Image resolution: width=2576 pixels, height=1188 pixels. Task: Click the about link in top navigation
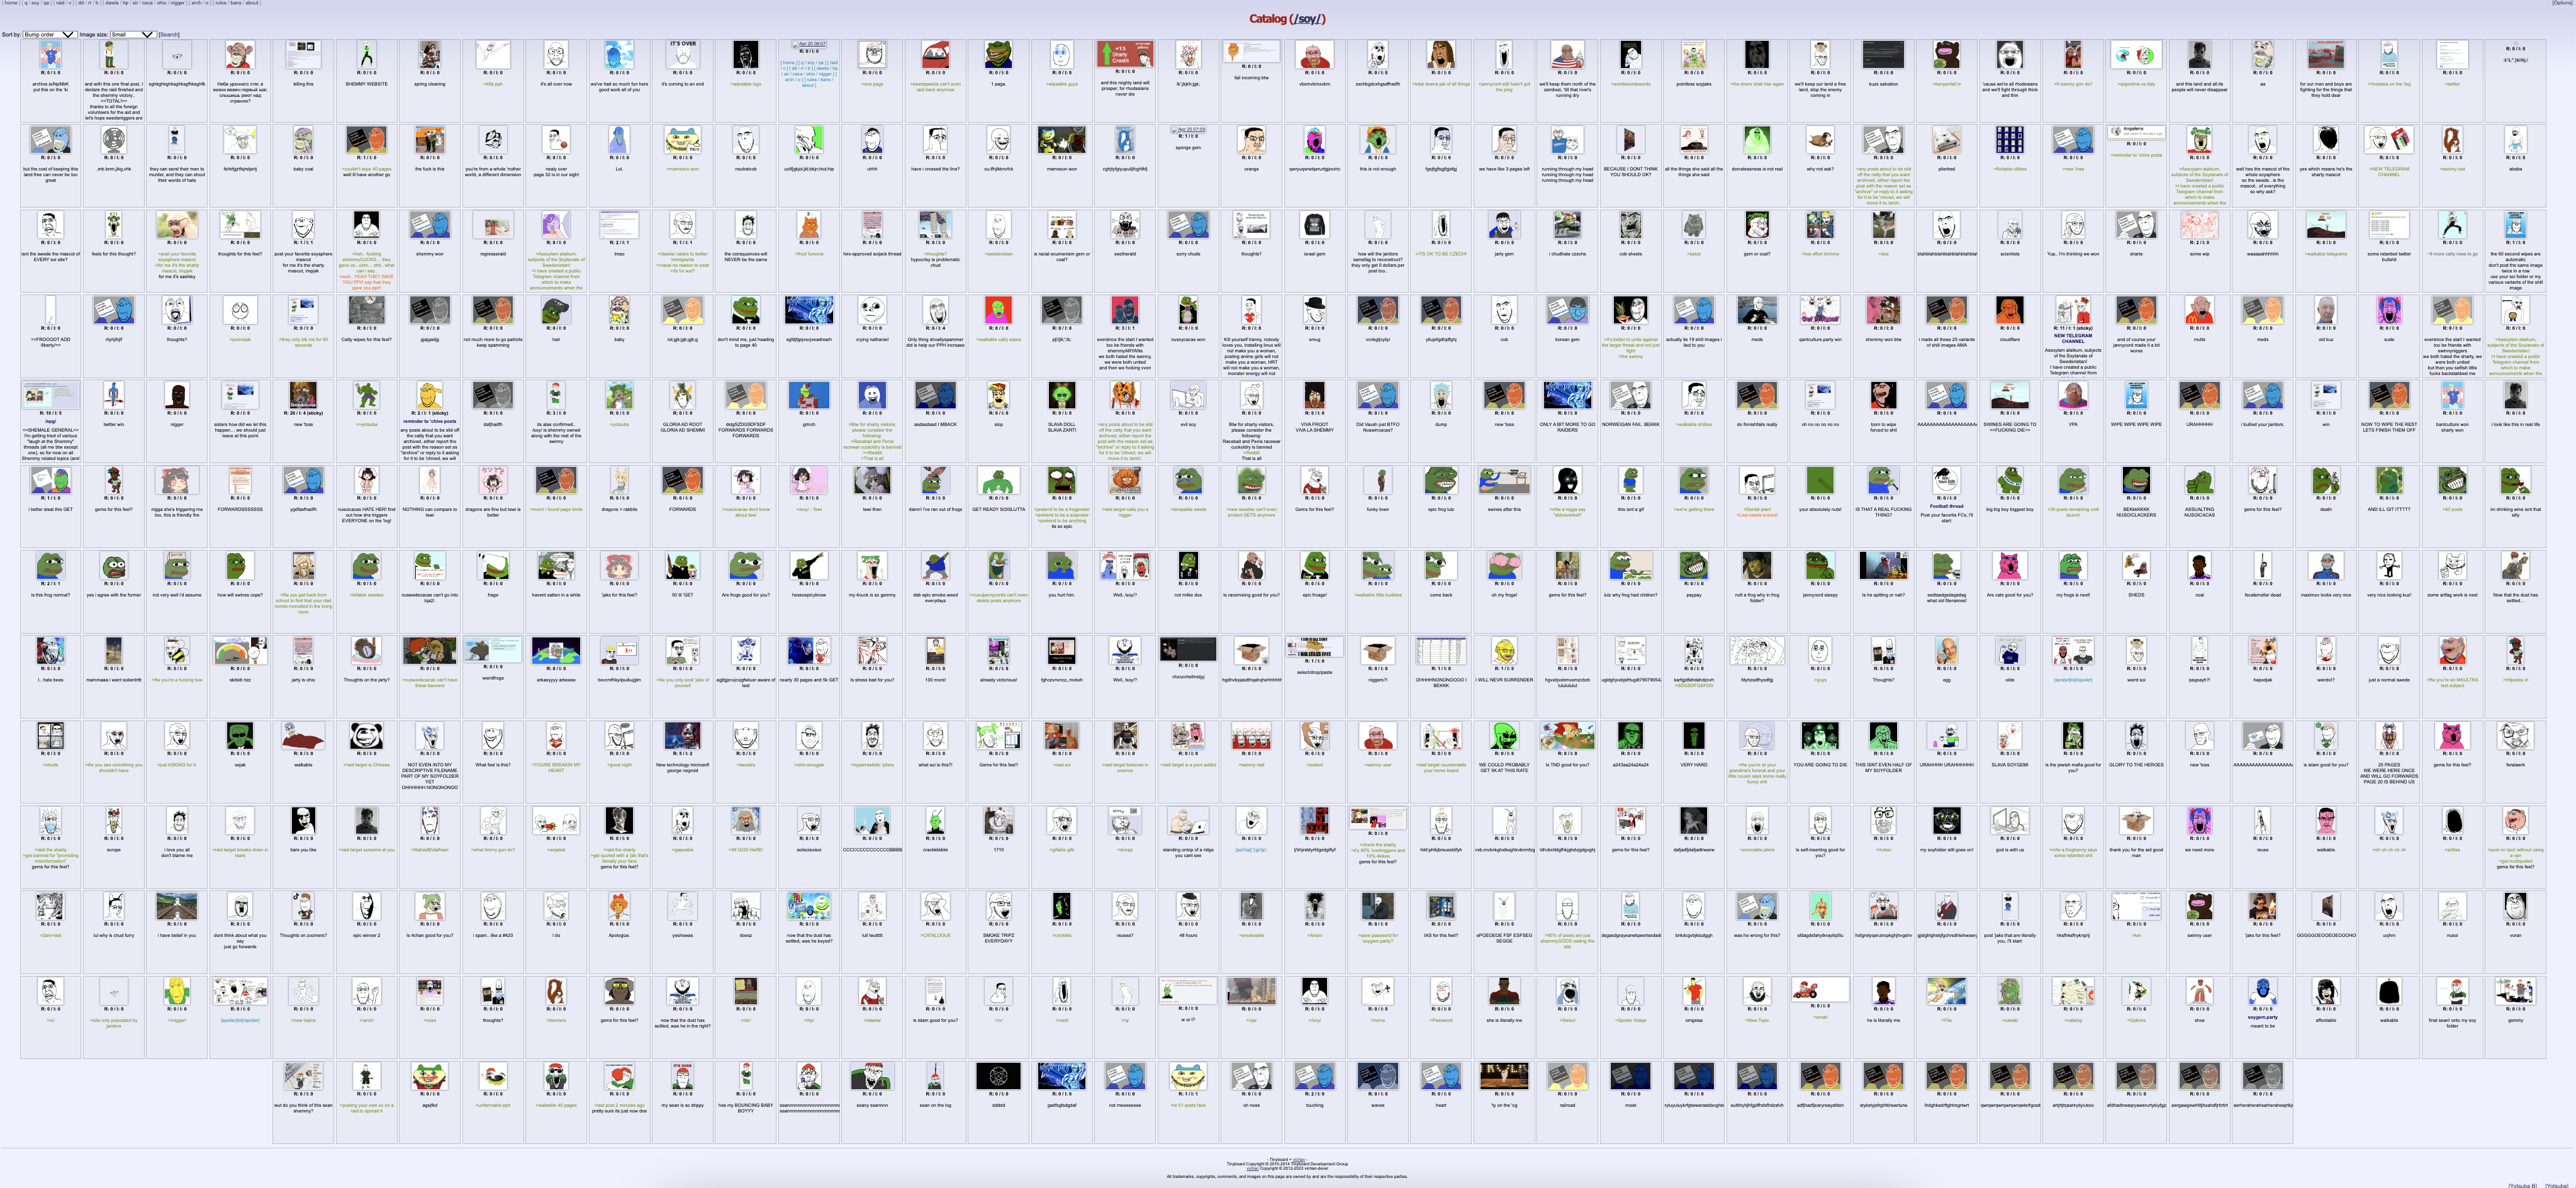point(252,3)
